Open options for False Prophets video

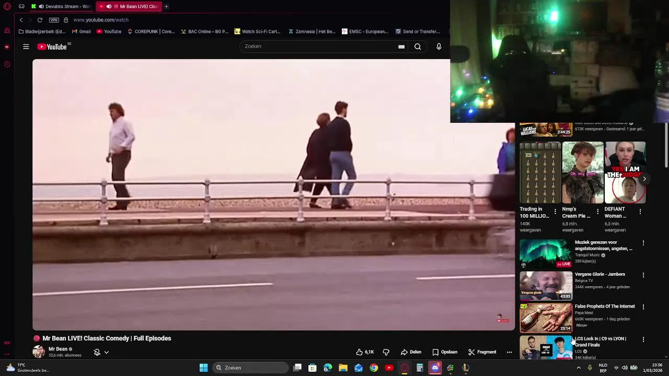(643, 307)
